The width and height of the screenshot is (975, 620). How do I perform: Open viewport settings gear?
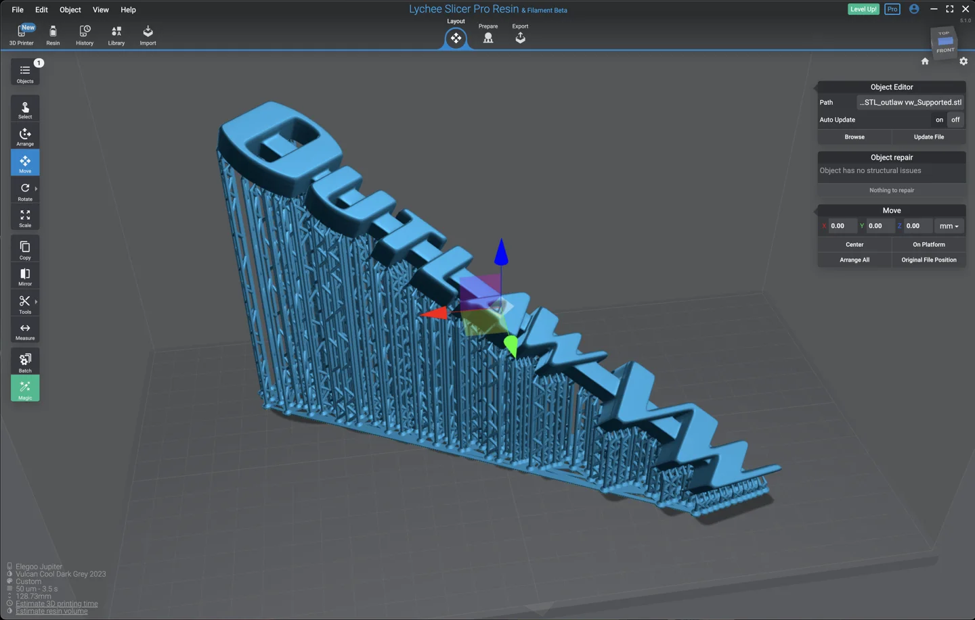[963, 62]
